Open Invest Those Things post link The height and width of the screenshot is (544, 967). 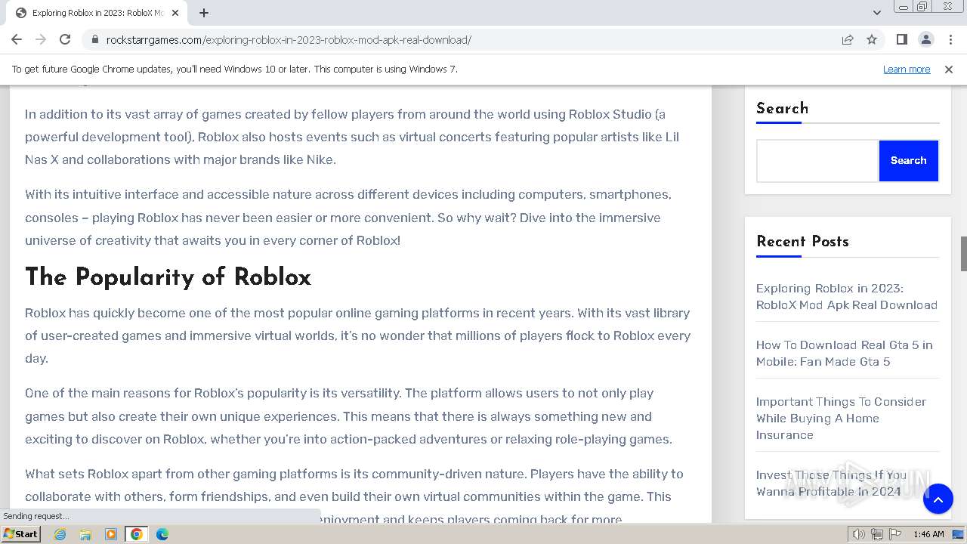[831, 483]
